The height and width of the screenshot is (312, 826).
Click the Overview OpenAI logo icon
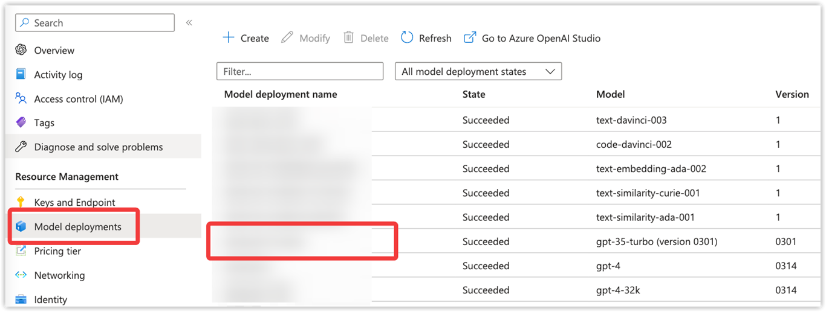(x=21, y=50)
